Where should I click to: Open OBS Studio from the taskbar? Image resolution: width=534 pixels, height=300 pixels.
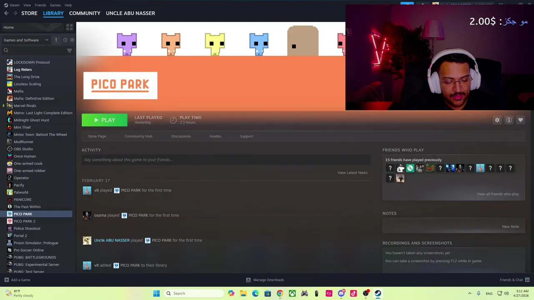366,293
